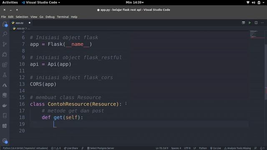This screenshot has width=267, height=150.
Task: Click line number 16 in gutter
Action: click(x=22, y=104)
